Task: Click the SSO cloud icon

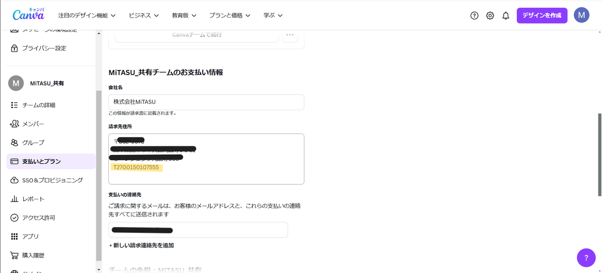Action: (15, 180)
